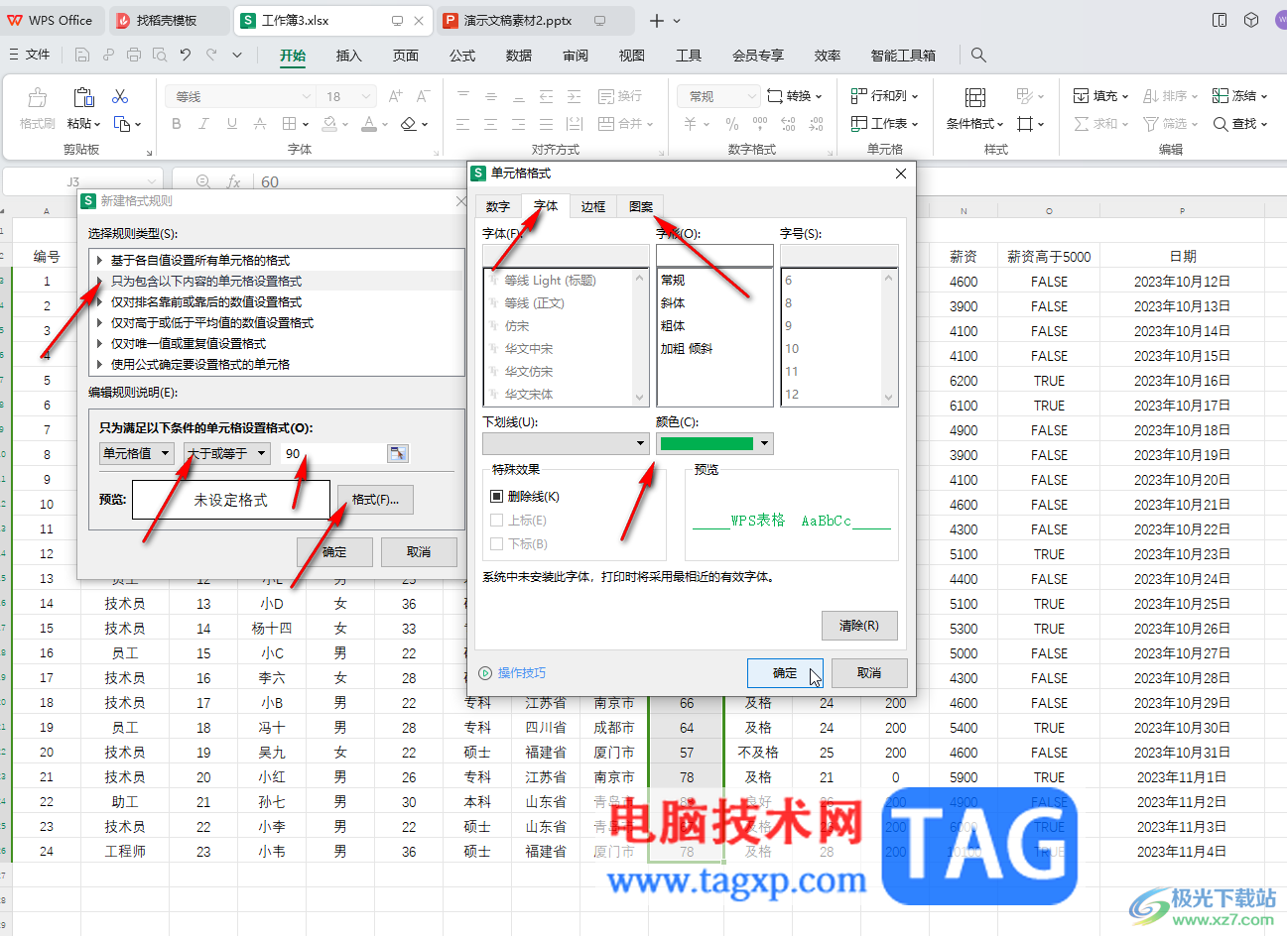The image size is (1287, 936).
Task: Click the font list scrollbar down arrow
Action: (639, 397)
